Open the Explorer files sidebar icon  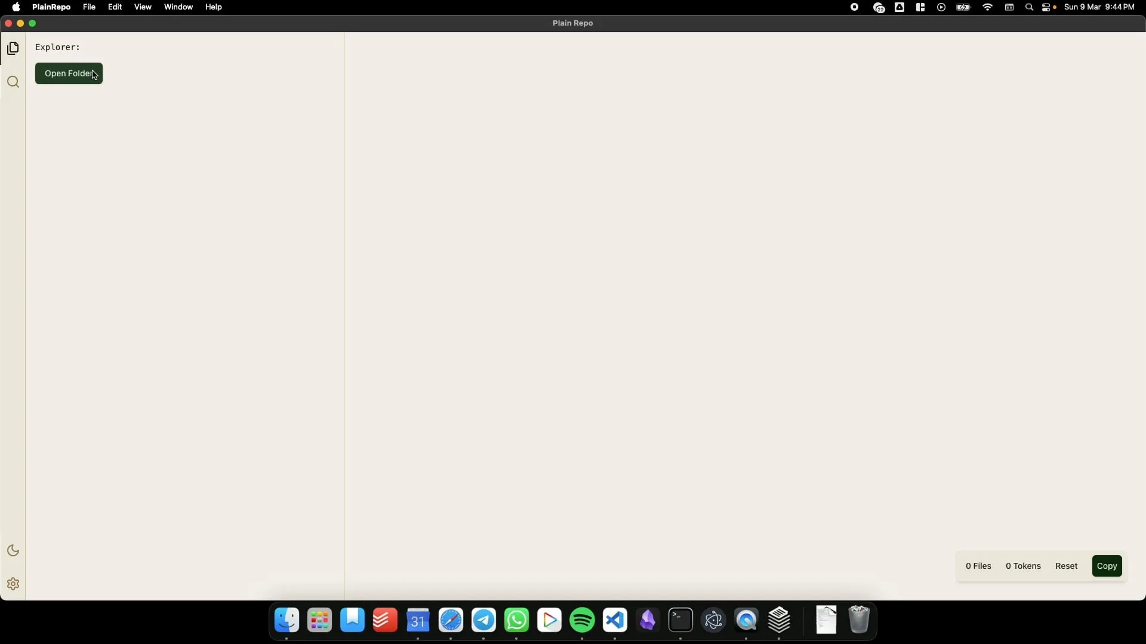13,48
